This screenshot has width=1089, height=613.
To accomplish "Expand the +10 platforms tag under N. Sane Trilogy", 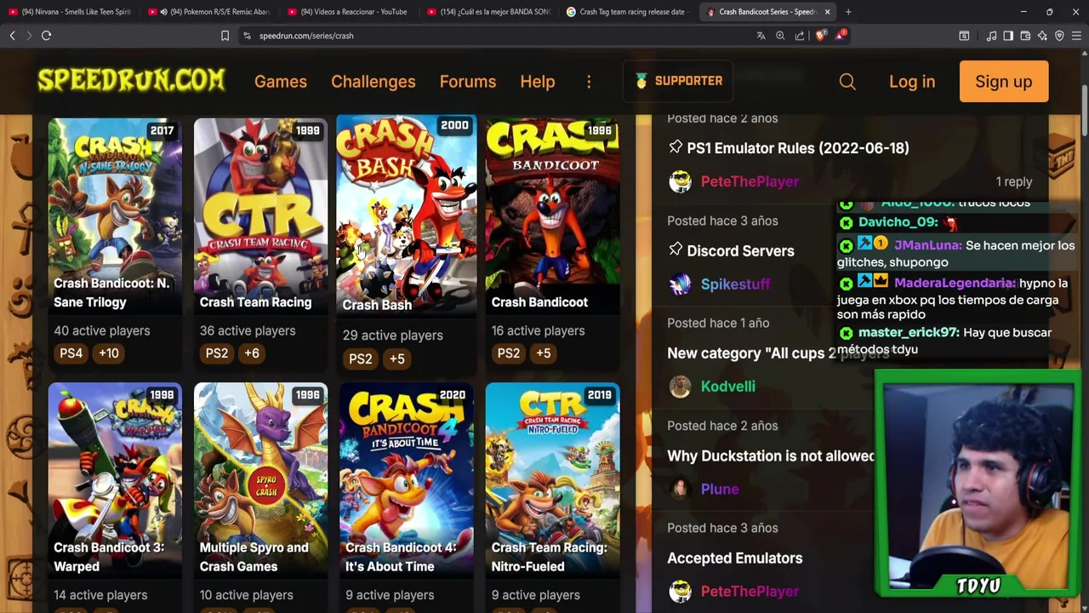I will [x=109, y=353].
